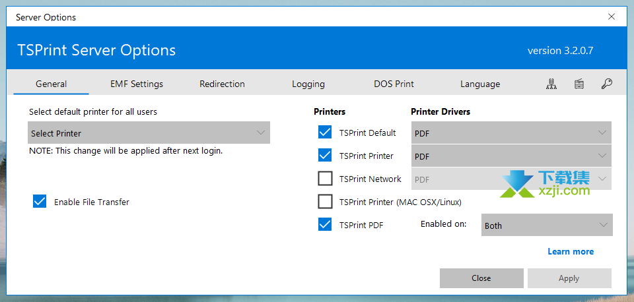Go to the Redirection tab
Image resolution: width=634 pixels, height=302 pixels.
[222, 84]
